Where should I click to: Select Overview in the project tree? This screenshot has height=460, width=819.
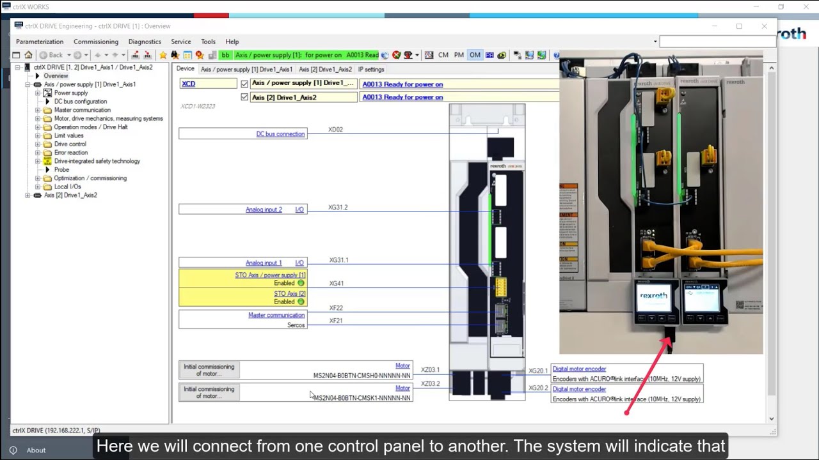tap(56, 76)
